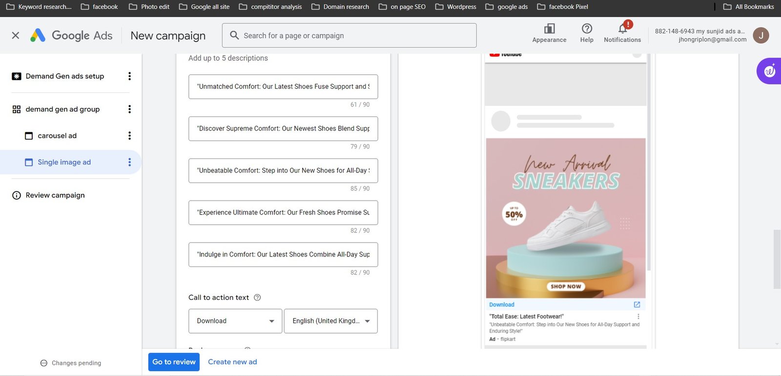Click the account avatar J
Image resolution: width=781 pixels, height=376 pixels.
coord(761,35)
